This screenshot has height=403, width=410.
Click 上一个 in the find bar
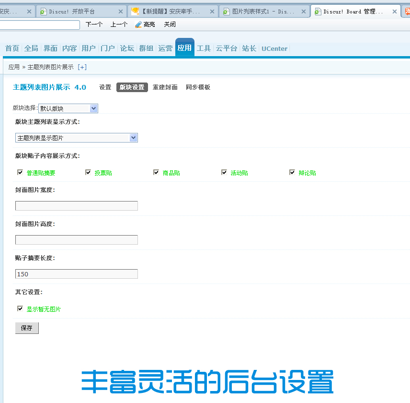point(119,24)
